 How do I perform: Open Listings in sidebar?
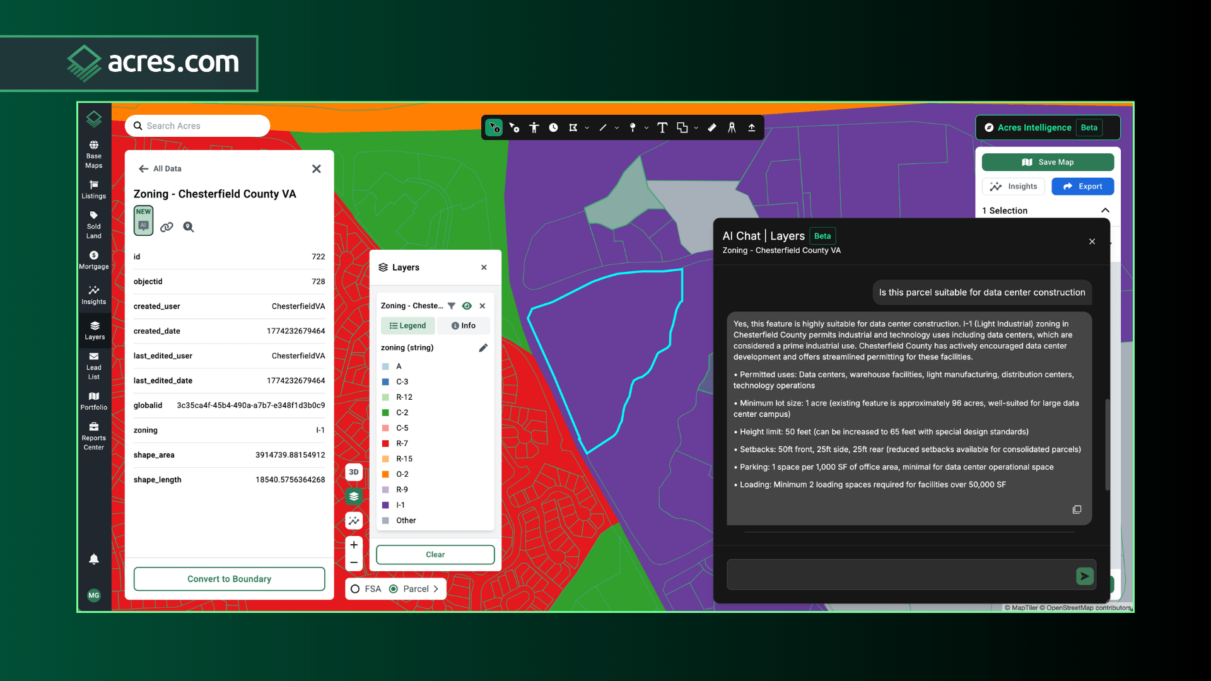tap(94, 189)
